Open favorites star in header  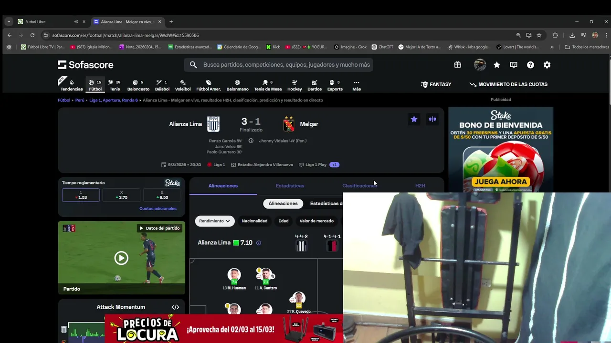497,65
